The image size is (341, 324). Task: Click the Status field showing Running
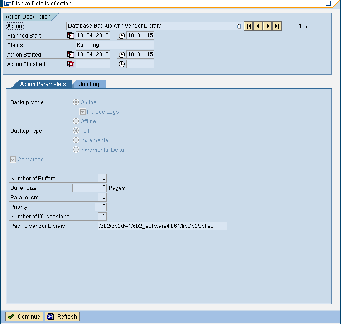(115, 45)
